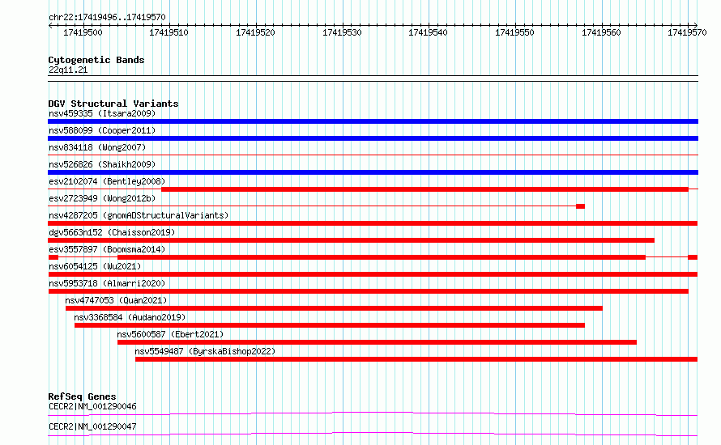Open variant nsv4747053 (Quan2021) label
Screen dimensions: 721x445
click(116, 300)
